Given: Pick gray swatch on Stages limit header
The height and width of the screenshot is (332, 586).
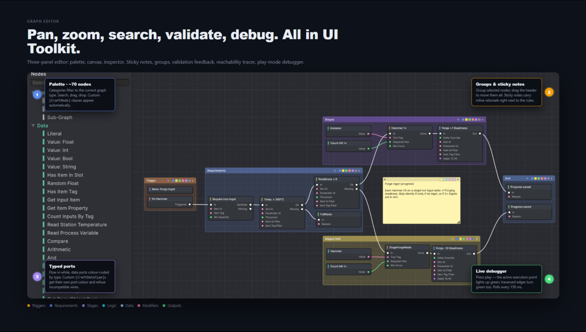Looking at the screenshot, I should click(473, 239).
